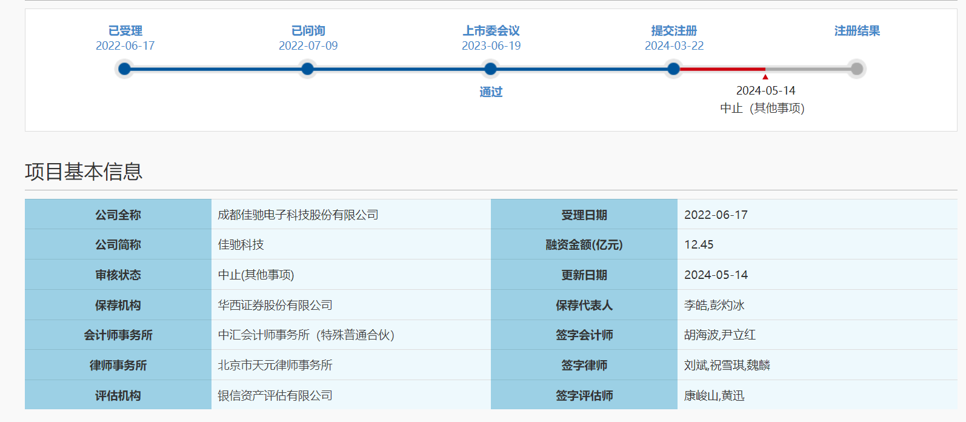Click sponsor 华西证券股份有限公司 cell
Image resolution: width=966 pixels, height=422 pixels.
tap(275, 306)
